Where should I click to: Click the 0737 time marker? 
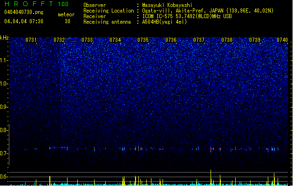[x=199, y=40]
